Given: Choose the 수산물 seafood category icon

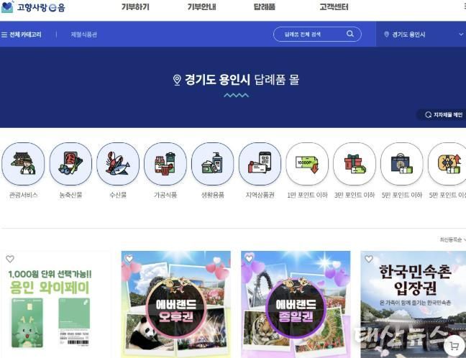Looking at the screenshot, I should [118, 164].
